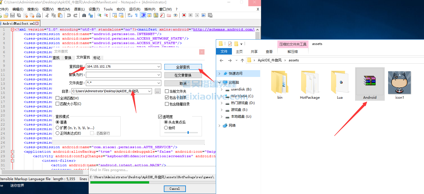Toggle word wrap on the toolbar
This screenshot has width=424, height=194.
point(130,15)
